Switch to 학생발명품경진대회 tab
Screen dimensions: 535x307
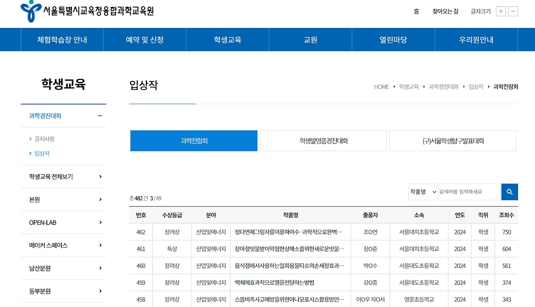324,141
